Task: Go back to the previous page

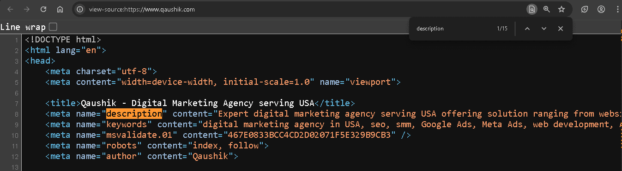Action: (x=11, y=9)
